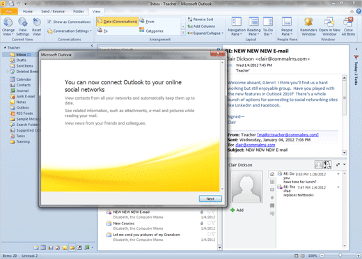Minimize the Navigation Pane with arrow
Screen dimensions: 362x259
coord(92,46)
